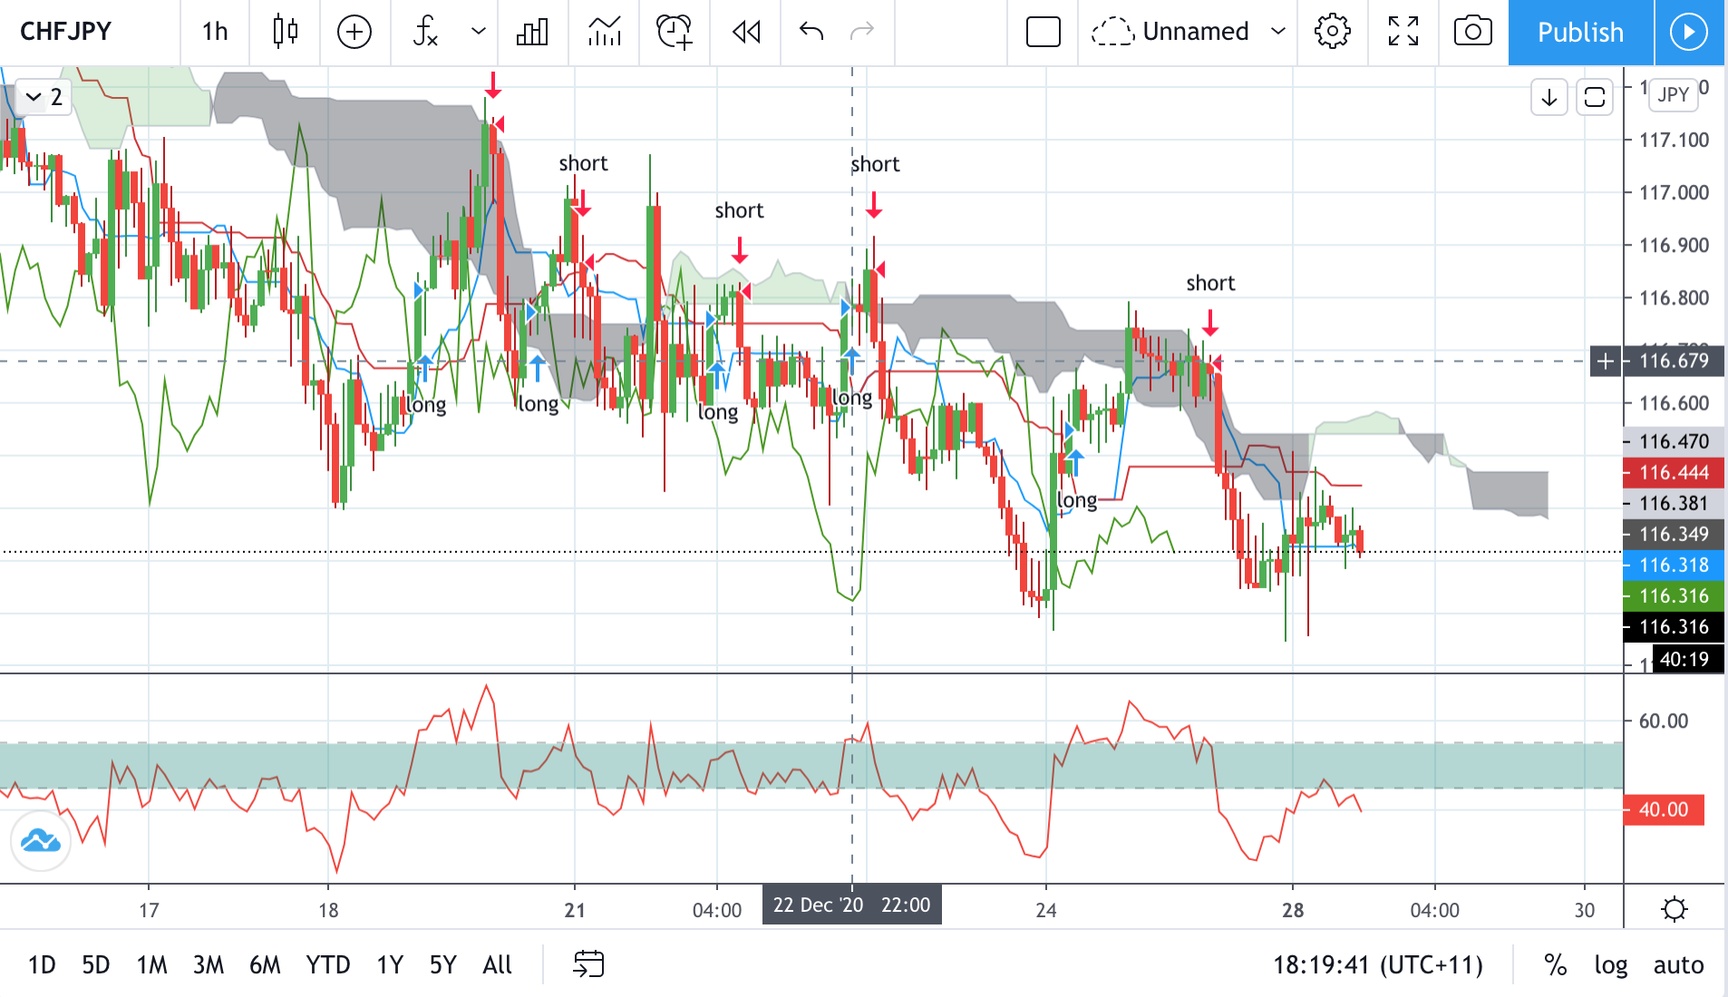Set the range to 1M
1728x997 pixels.
(152, 964)
